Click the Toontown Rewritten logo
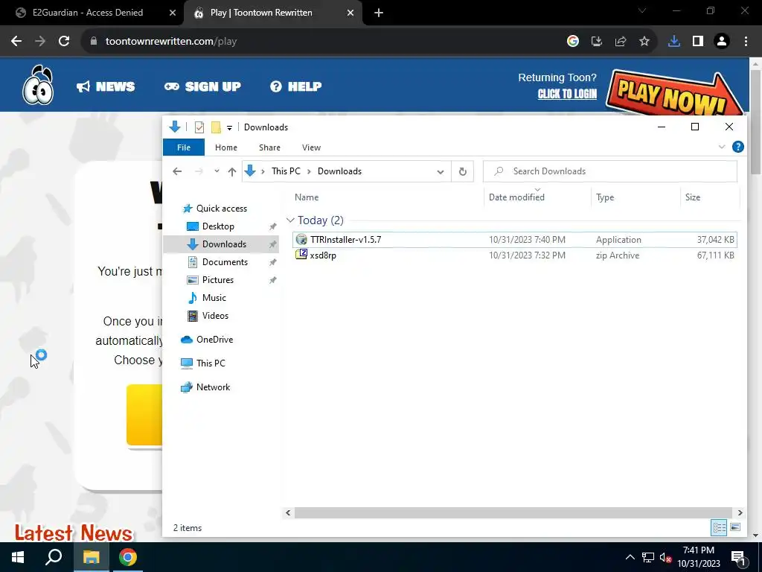The height and width of the screenshot is (572, 762). [38, 85]
